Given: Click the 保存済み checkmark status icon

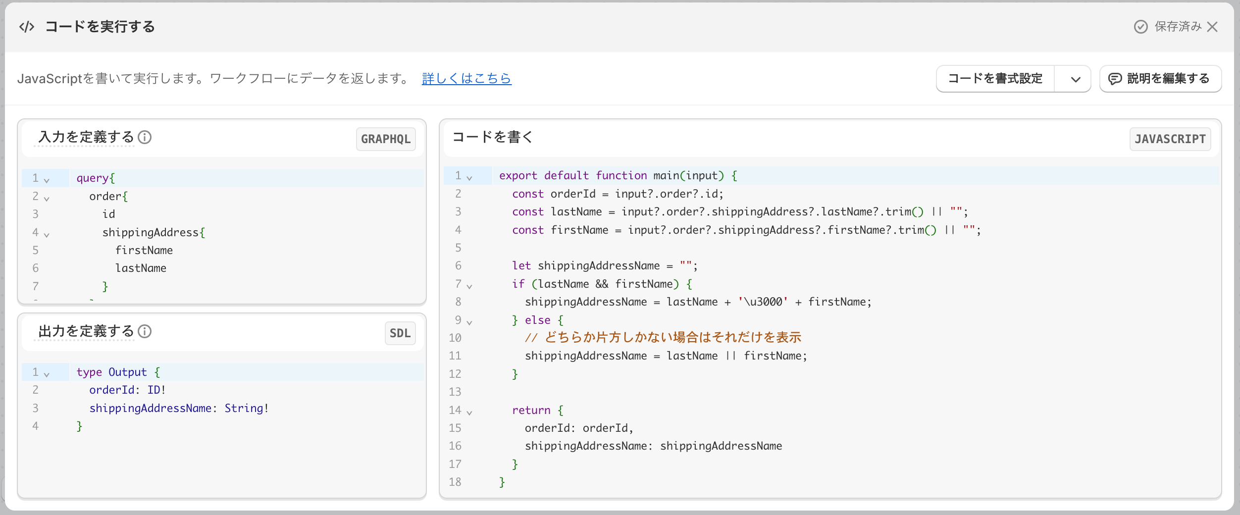Looking at the screenshot, I should click(1140, 27).
